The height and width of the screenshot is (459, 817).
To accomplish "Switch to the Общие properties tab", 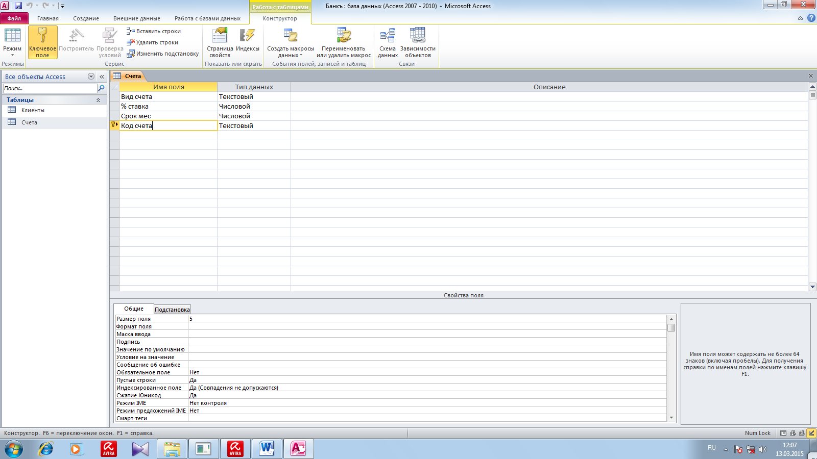I will coord(134,309).
